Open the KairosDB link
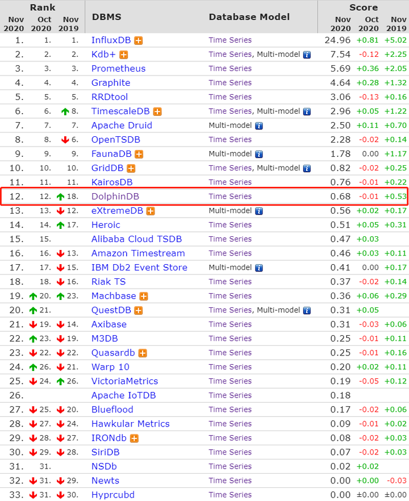This screenshot has width=409, height=501. pyautogui.click(x=112, y=182)
